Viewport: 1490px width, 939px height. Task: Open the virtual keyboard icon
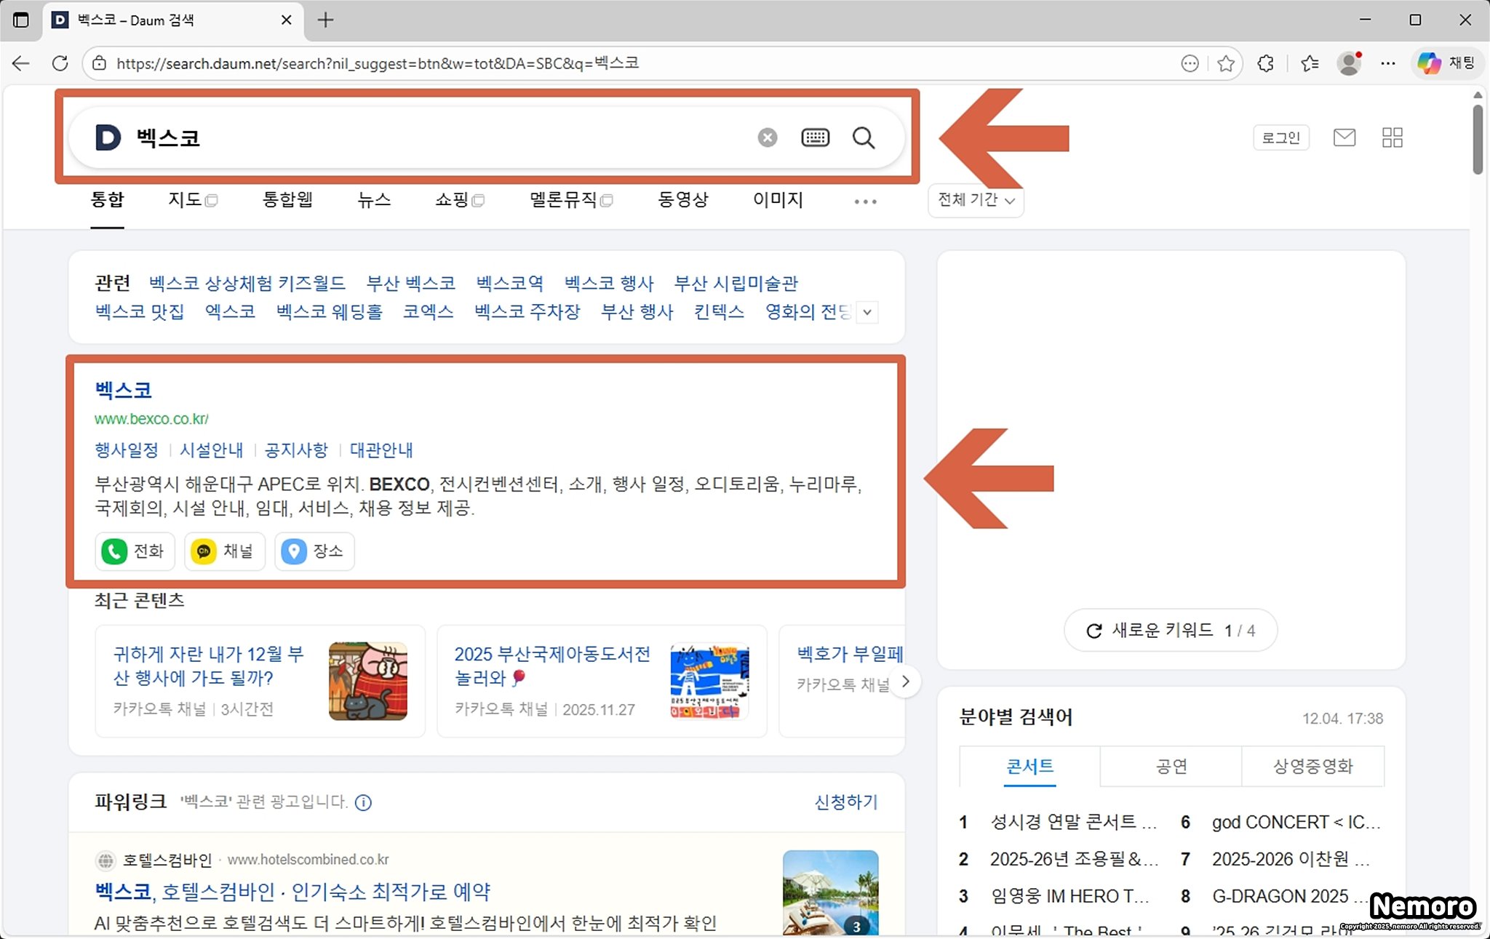pos(815,137)
